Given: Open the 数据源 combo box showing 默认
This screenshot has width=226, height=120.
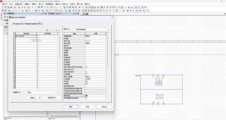Looking at the screenshot, I should click(x=42, y=93).
